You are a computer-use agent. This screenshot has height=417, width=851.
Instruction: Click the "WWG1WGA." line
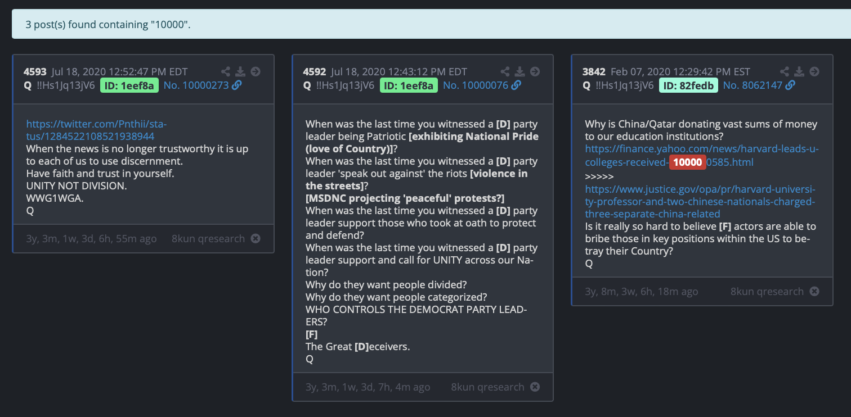click(55, 198)
